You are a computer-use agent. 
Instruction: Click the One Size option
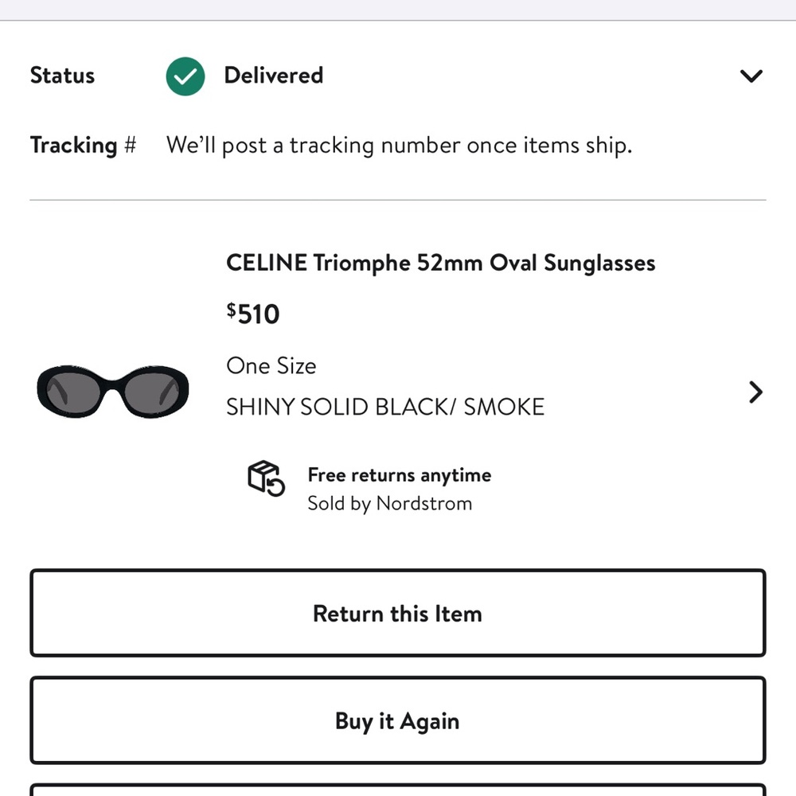271,365
